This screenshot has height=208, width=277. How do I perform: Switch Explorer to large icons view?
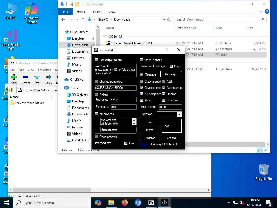click(x=266, y=150)
